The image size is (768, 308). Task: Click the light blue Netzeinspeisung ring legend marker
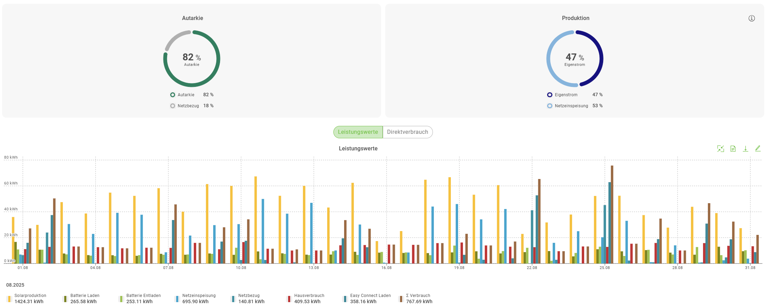[550, 106]
